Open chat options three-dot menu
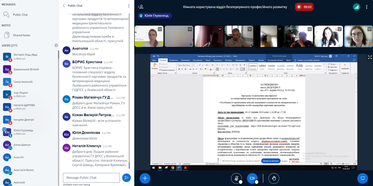This screenshot has width=373, height=186. point(128,6)
